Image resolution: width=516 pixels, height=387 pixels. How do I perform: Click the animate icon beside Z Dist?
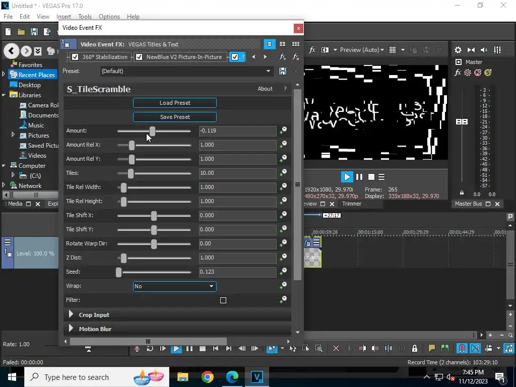(x=283, y=257)
